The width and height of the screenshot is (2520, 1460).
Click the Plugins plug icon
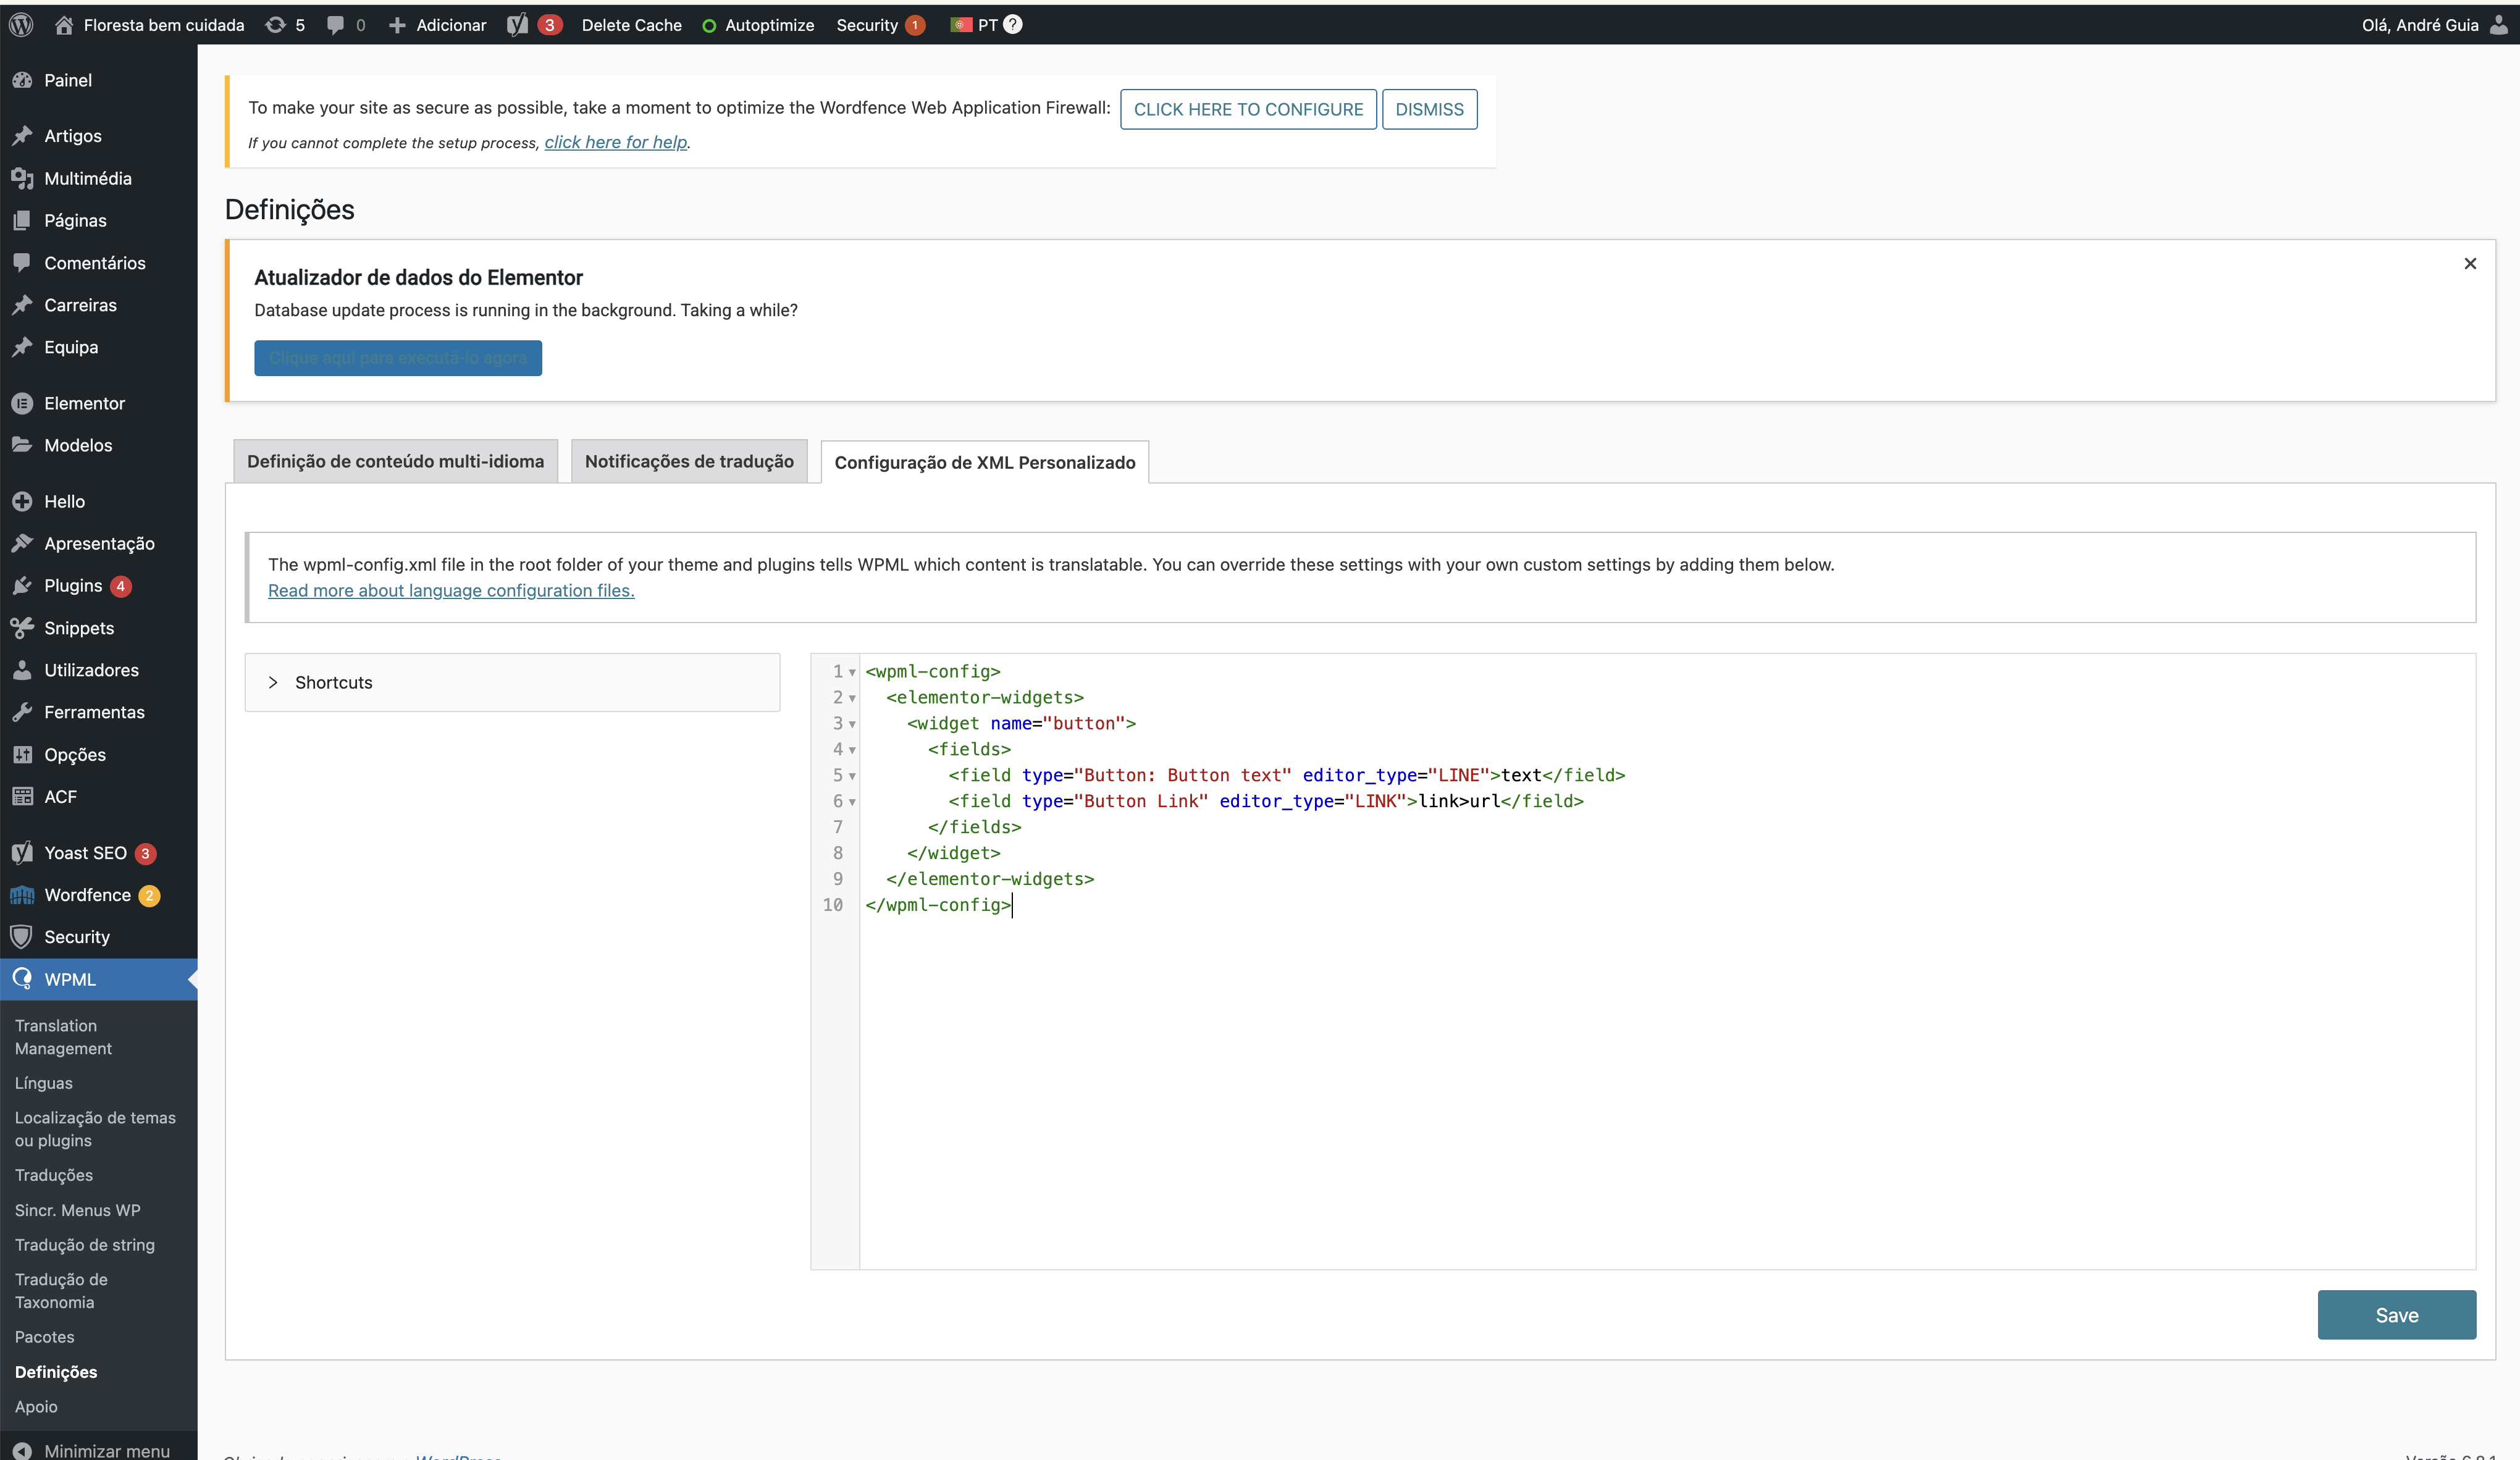[x=22, y=586]
